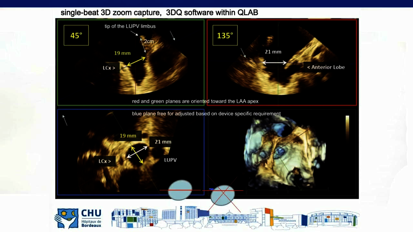Click the 'LUPV' label
This screenshot has height=232, width=413.
pyautogui.click(x=170, y=160)
